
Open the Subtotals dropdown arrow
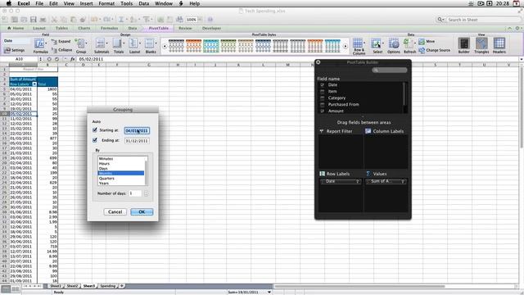(x=107, y=43)
